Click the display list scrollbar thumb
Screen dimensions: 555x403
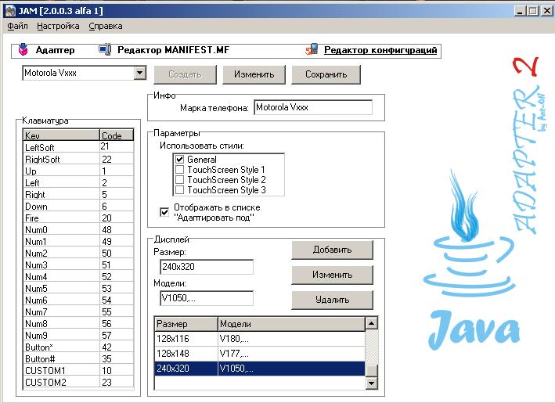click(x=371, y=371)
